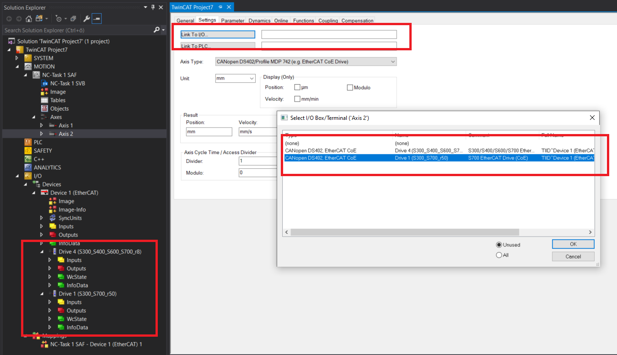Collapse the Drive 1 node
Image resolution: width=617 pixels, height=355 pixels.
pos(42,294)
